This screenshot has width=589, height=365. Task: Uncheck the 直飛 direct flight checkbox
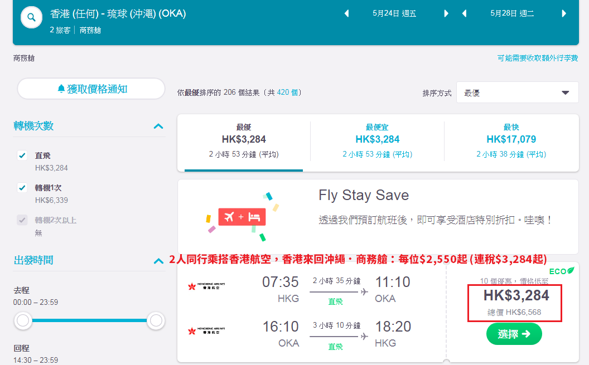click(x=22, y=155)
